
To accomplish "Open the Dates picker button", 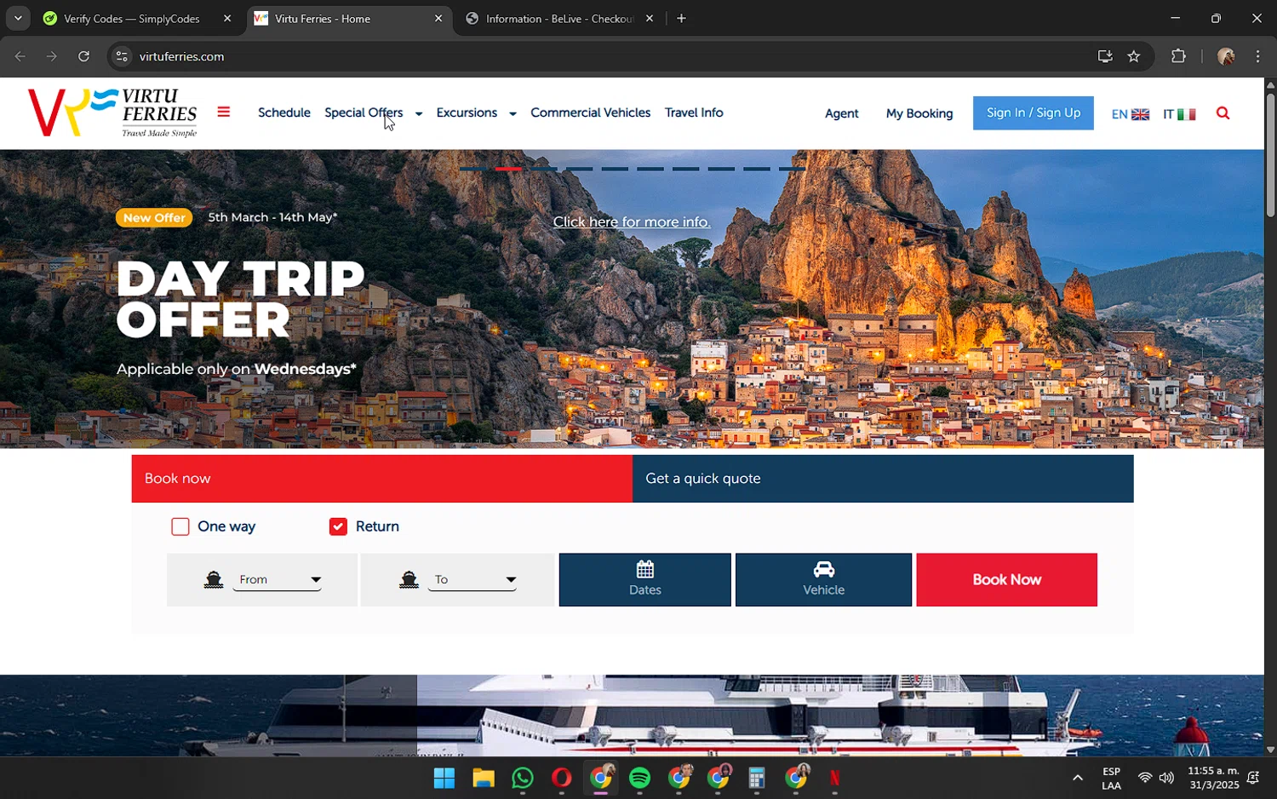I will (x=644, y=580).
